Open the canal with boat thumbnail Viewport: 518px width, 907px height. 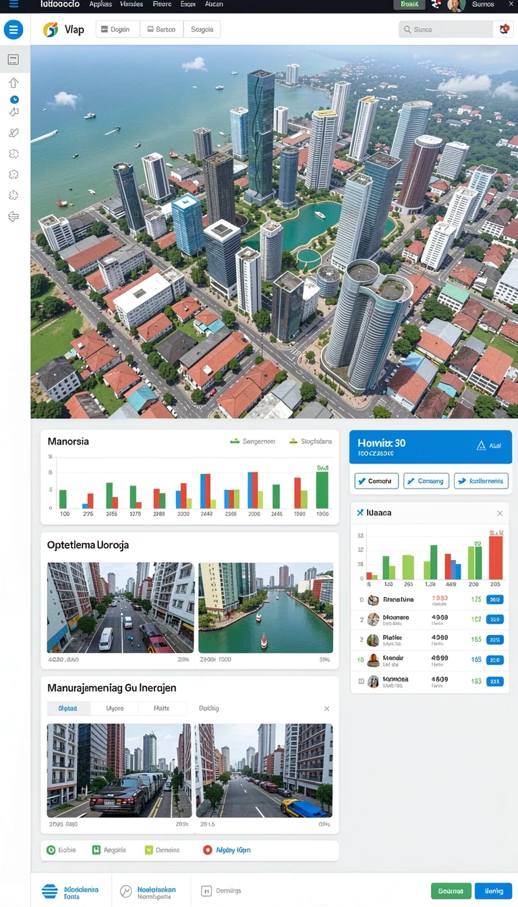coord(266,608)
